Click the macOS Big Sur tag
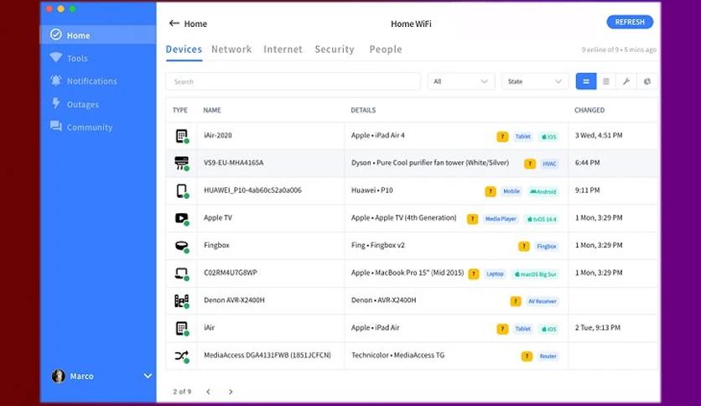Image resolution: width=701 pixels, height=406 pixels. (x=536, y=273)
